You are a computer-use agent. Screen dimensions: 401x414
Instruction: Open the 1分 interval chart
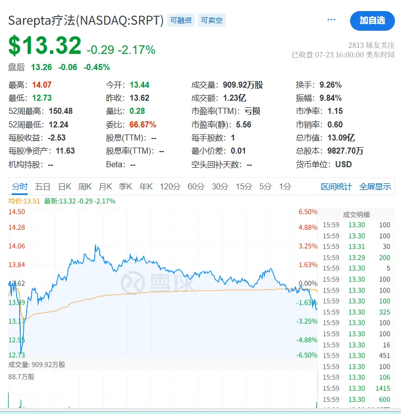click(285, 186)
